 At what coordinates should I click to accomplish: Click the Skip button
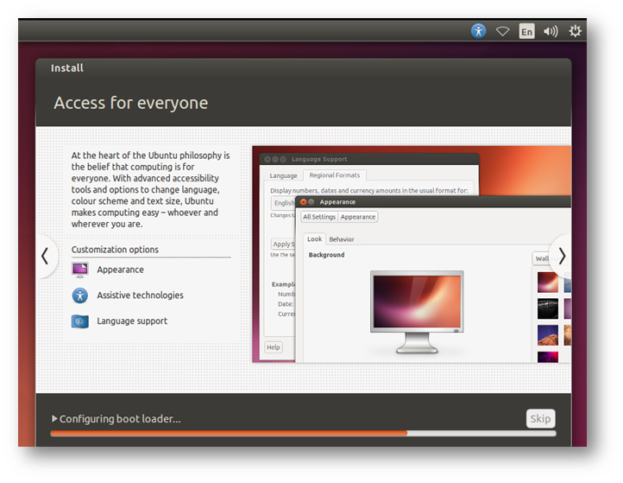tap(540, 418)
